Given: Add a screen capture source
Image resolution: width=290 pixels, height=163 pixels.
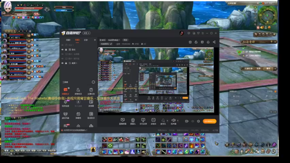Looking at the screenshot, I should 123,121.
